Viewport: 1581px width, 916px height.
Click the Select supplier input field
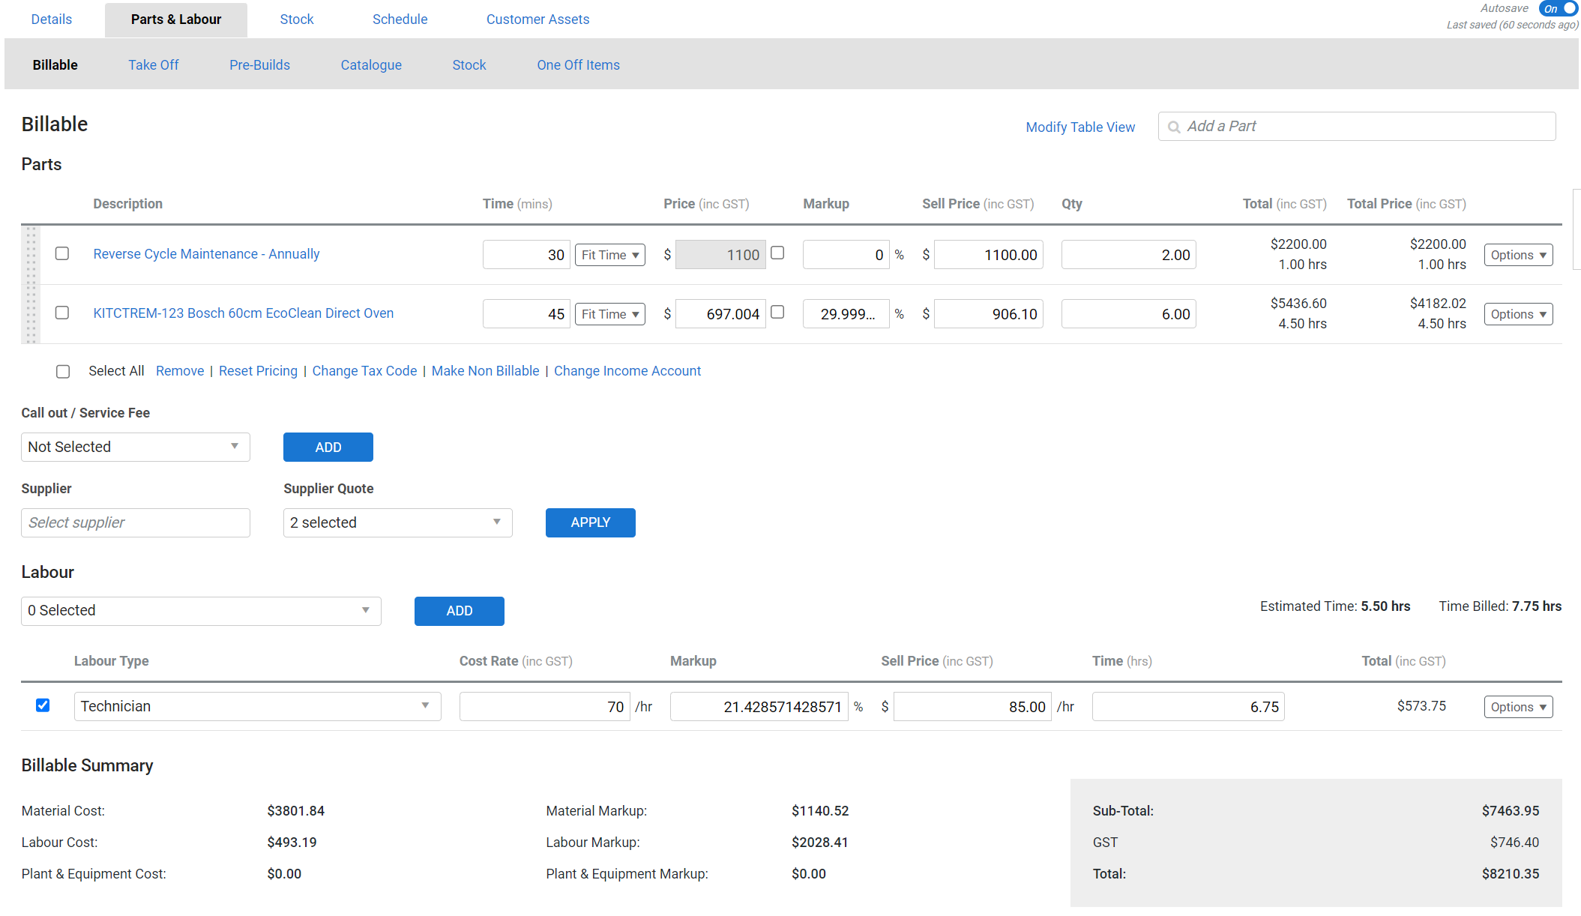click(136, 522)
